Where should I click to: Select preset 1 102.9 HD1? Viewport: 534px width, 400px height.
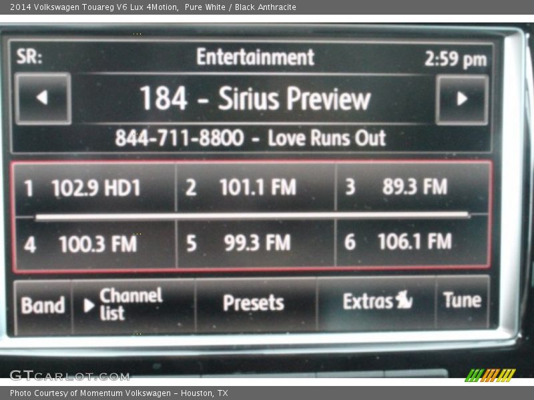point(95,188)
